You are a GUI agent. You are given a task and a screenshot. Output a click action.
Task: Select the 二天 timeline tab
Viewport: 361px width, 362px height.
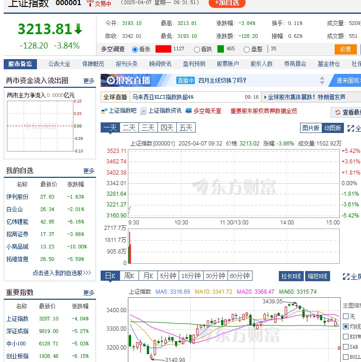(129, 127)
